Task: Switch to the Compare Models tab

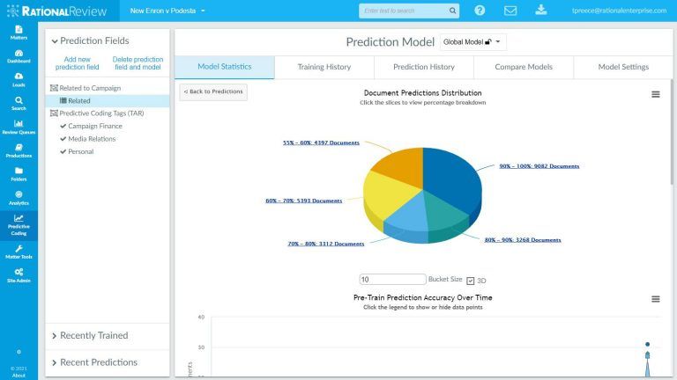Action: (x=524, y=67)
